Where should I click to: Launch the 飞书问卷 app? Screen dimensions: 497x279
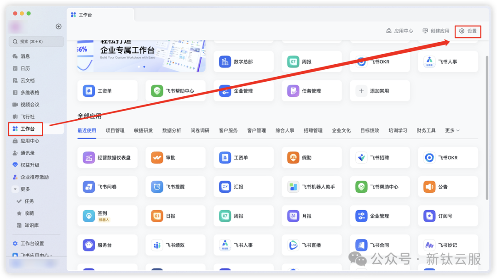tap(107, 187)
